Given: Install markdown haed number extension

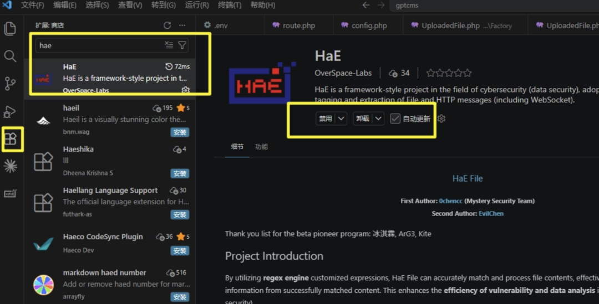Looking at the screenshot, I should point(180,297).
